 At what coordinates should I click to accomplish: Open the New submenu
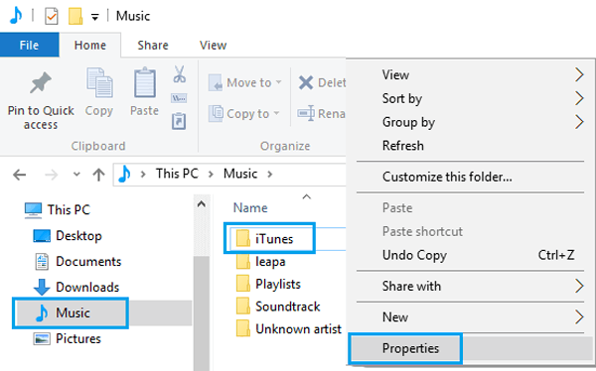click(471, 317)
